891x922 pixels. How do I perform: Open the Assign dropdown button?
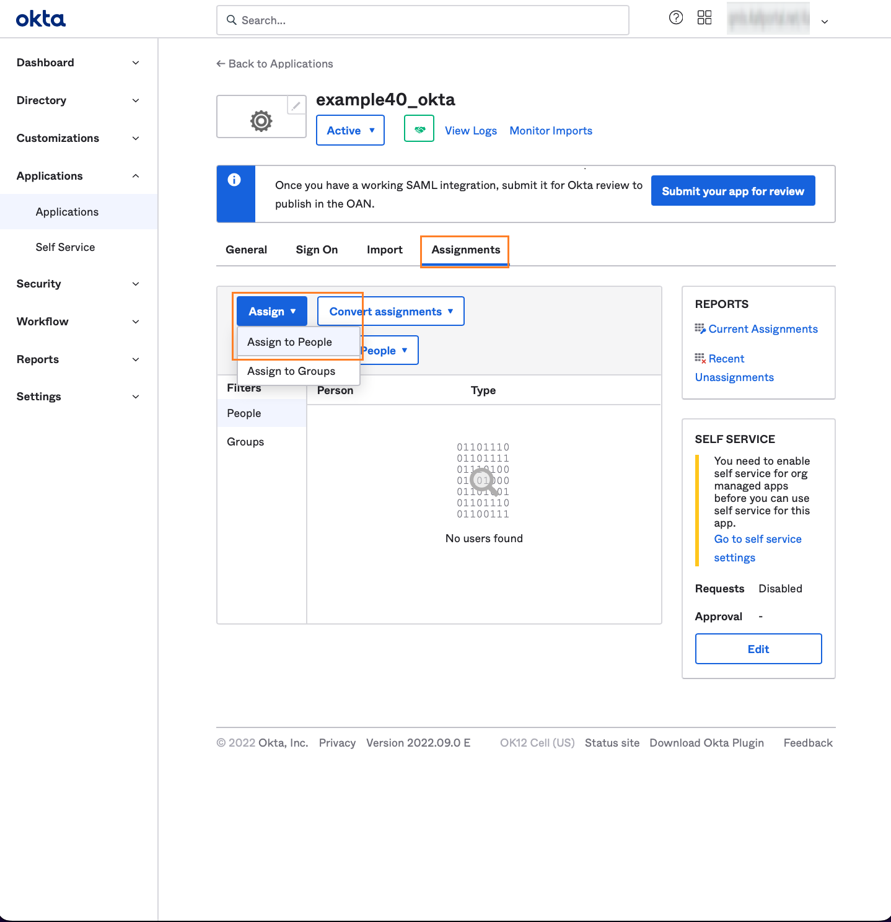click(x=272, y=311)
